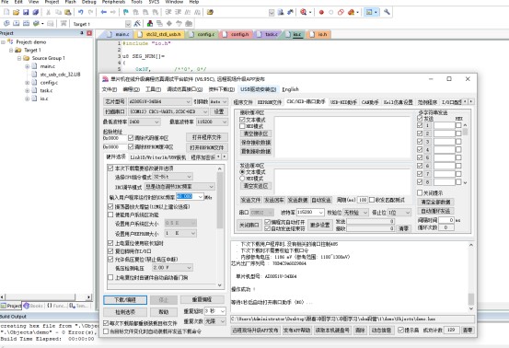Click the Save All icon in Keil toolbar
Image resolution: width=509 pixels, height=348 pixels.
click(35, 12)
